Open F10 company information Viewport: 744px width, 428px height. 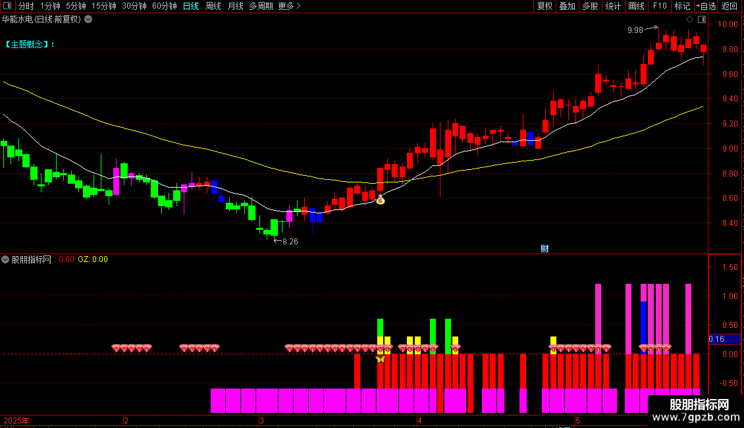pos(660,6)
